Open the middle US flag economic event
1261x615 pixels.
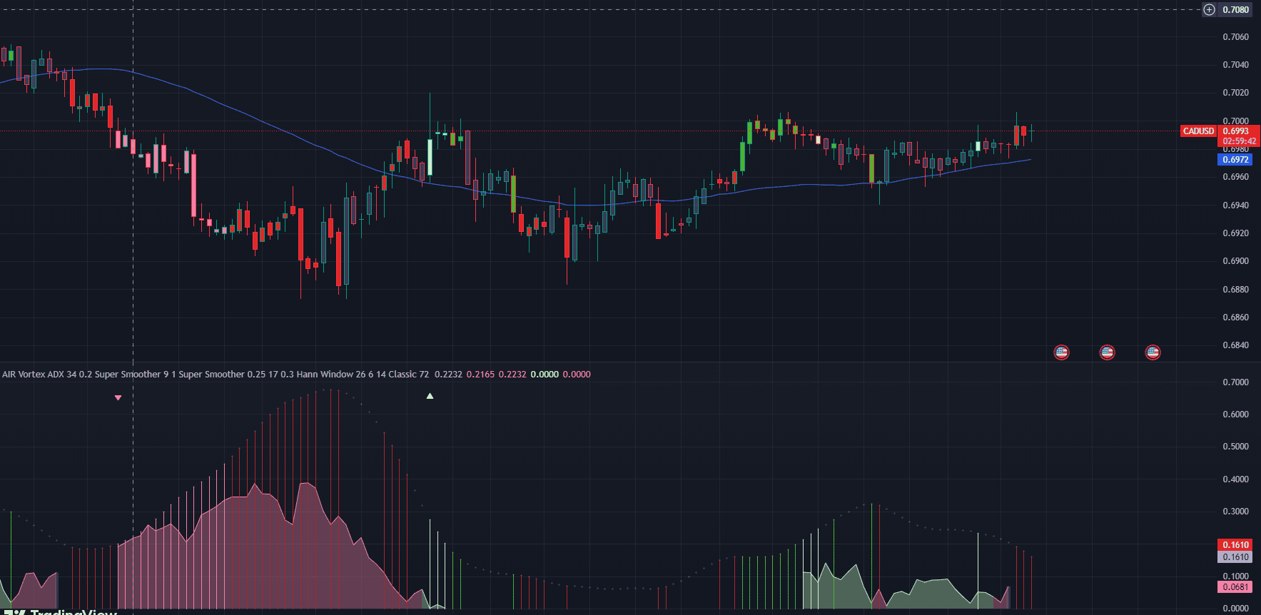coord(1107,352)
